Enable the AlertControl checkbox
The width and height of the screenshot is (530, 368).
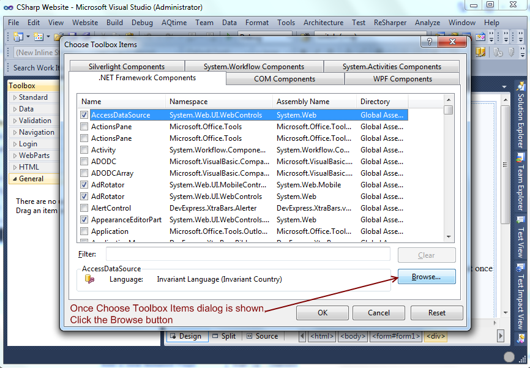[x=84, y=208]
